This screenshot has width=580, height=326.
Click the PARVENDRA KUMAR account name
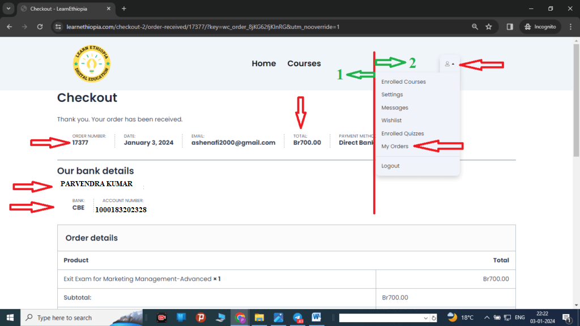pos(96,184)
